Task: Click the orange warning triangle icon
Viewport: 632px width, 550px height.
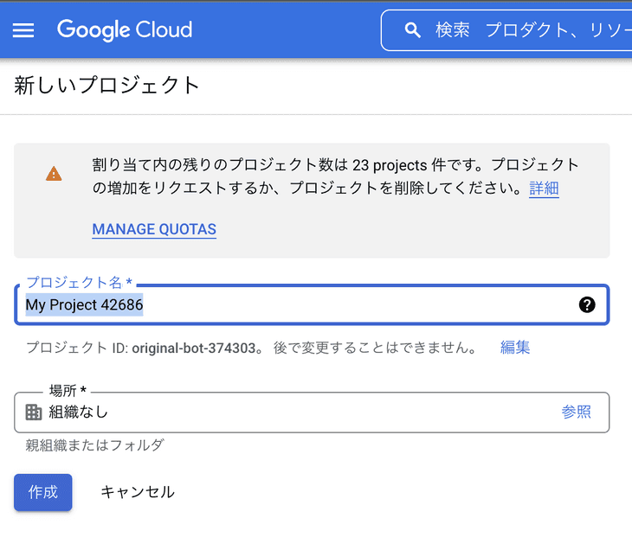Action: click(x=54, y=174)
